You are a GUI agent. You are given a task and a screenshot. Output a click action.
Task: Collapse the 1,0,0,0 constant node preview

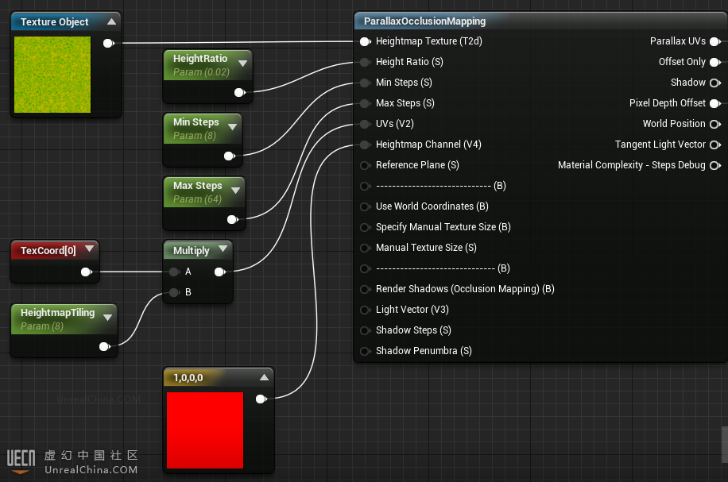[x=264, y=377]
